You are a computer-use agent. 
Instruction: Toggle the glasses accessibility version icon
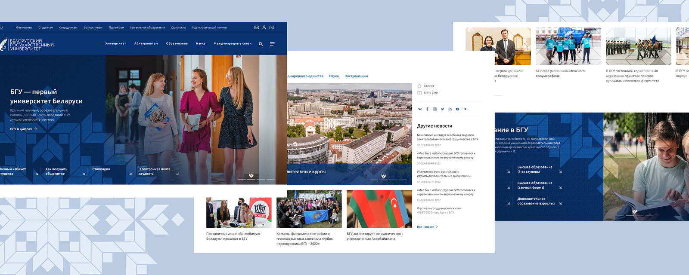pos(272,27)
